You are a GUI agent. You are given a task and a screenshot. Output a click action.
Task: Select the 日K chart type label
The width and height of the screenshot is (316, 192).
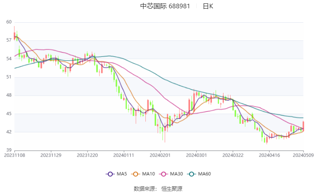coord(208,6)
